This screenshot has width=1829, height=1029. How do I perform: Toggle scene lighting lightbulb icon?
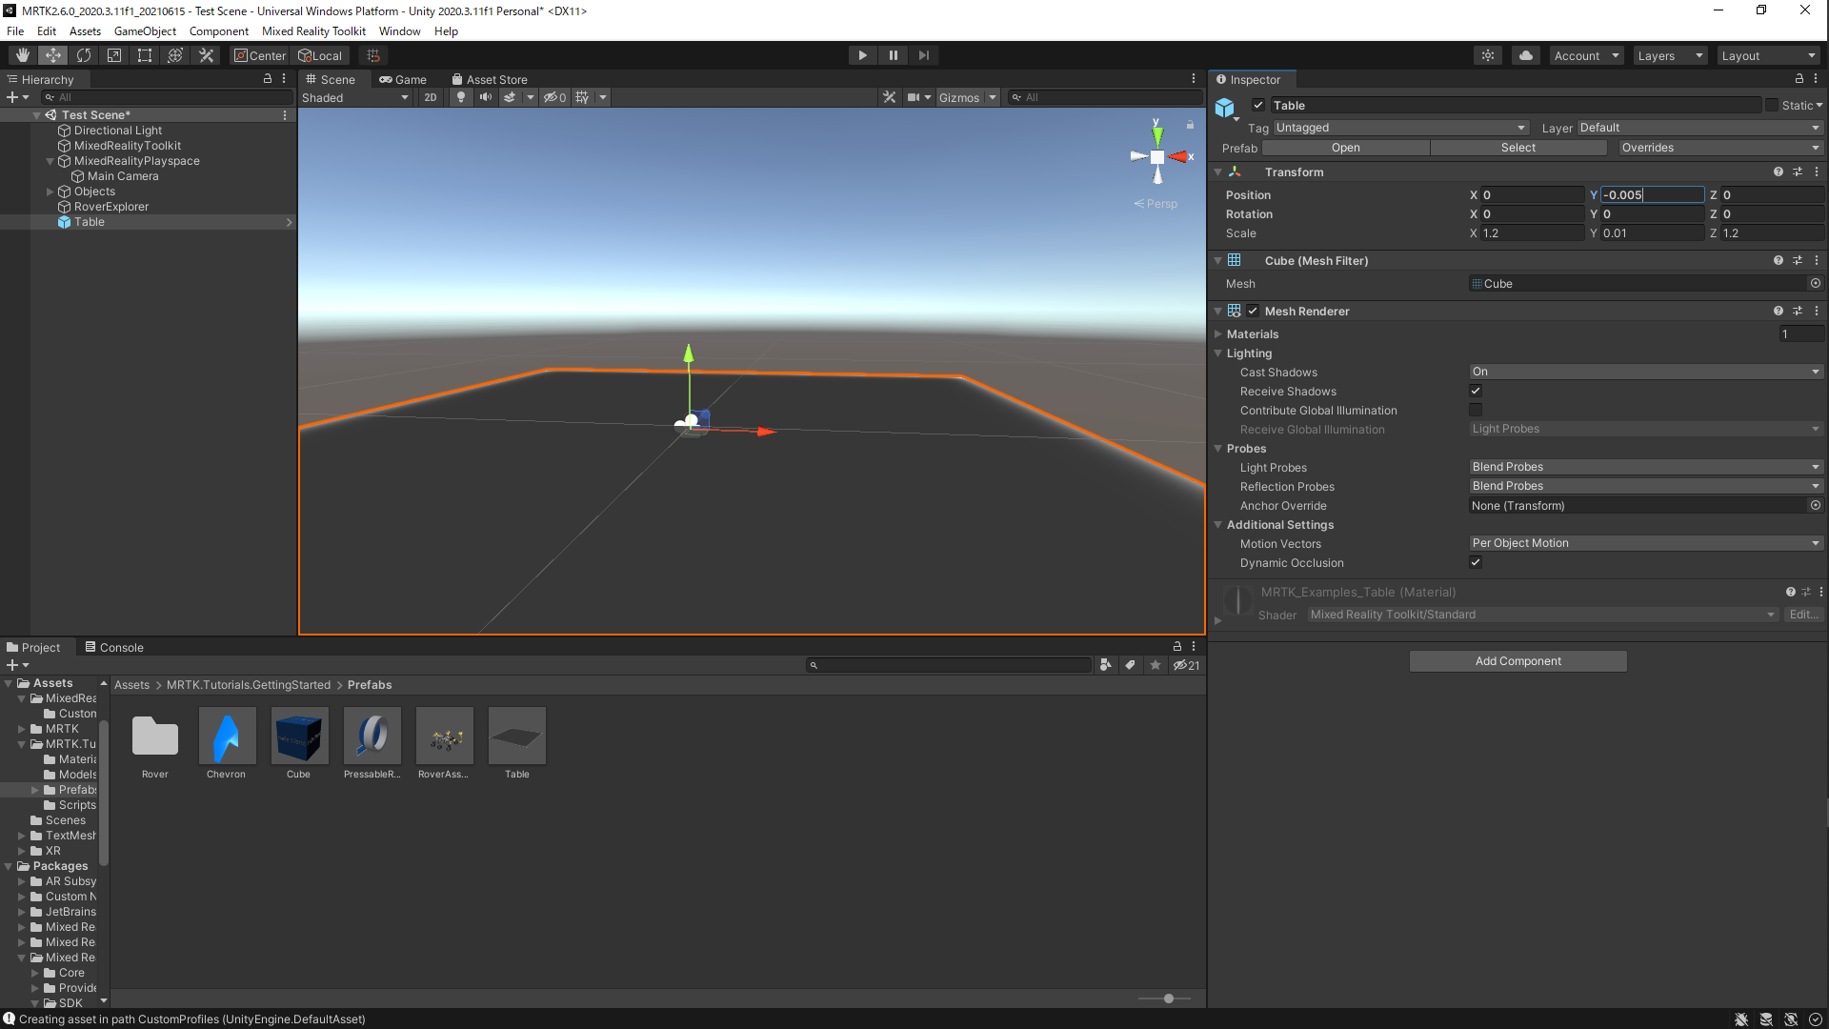461,97
